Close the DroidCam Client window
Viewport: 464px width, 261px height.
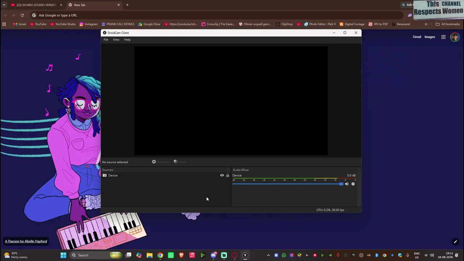[356, 33]
